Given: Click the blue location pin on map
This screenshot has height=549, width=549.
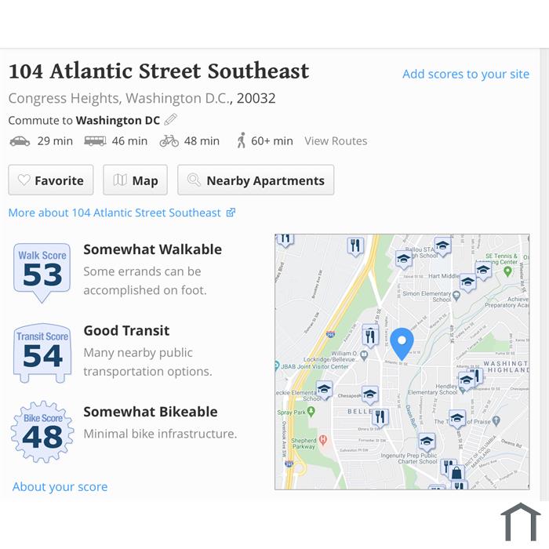Looking at the screenshot, I should coord(402,344).
